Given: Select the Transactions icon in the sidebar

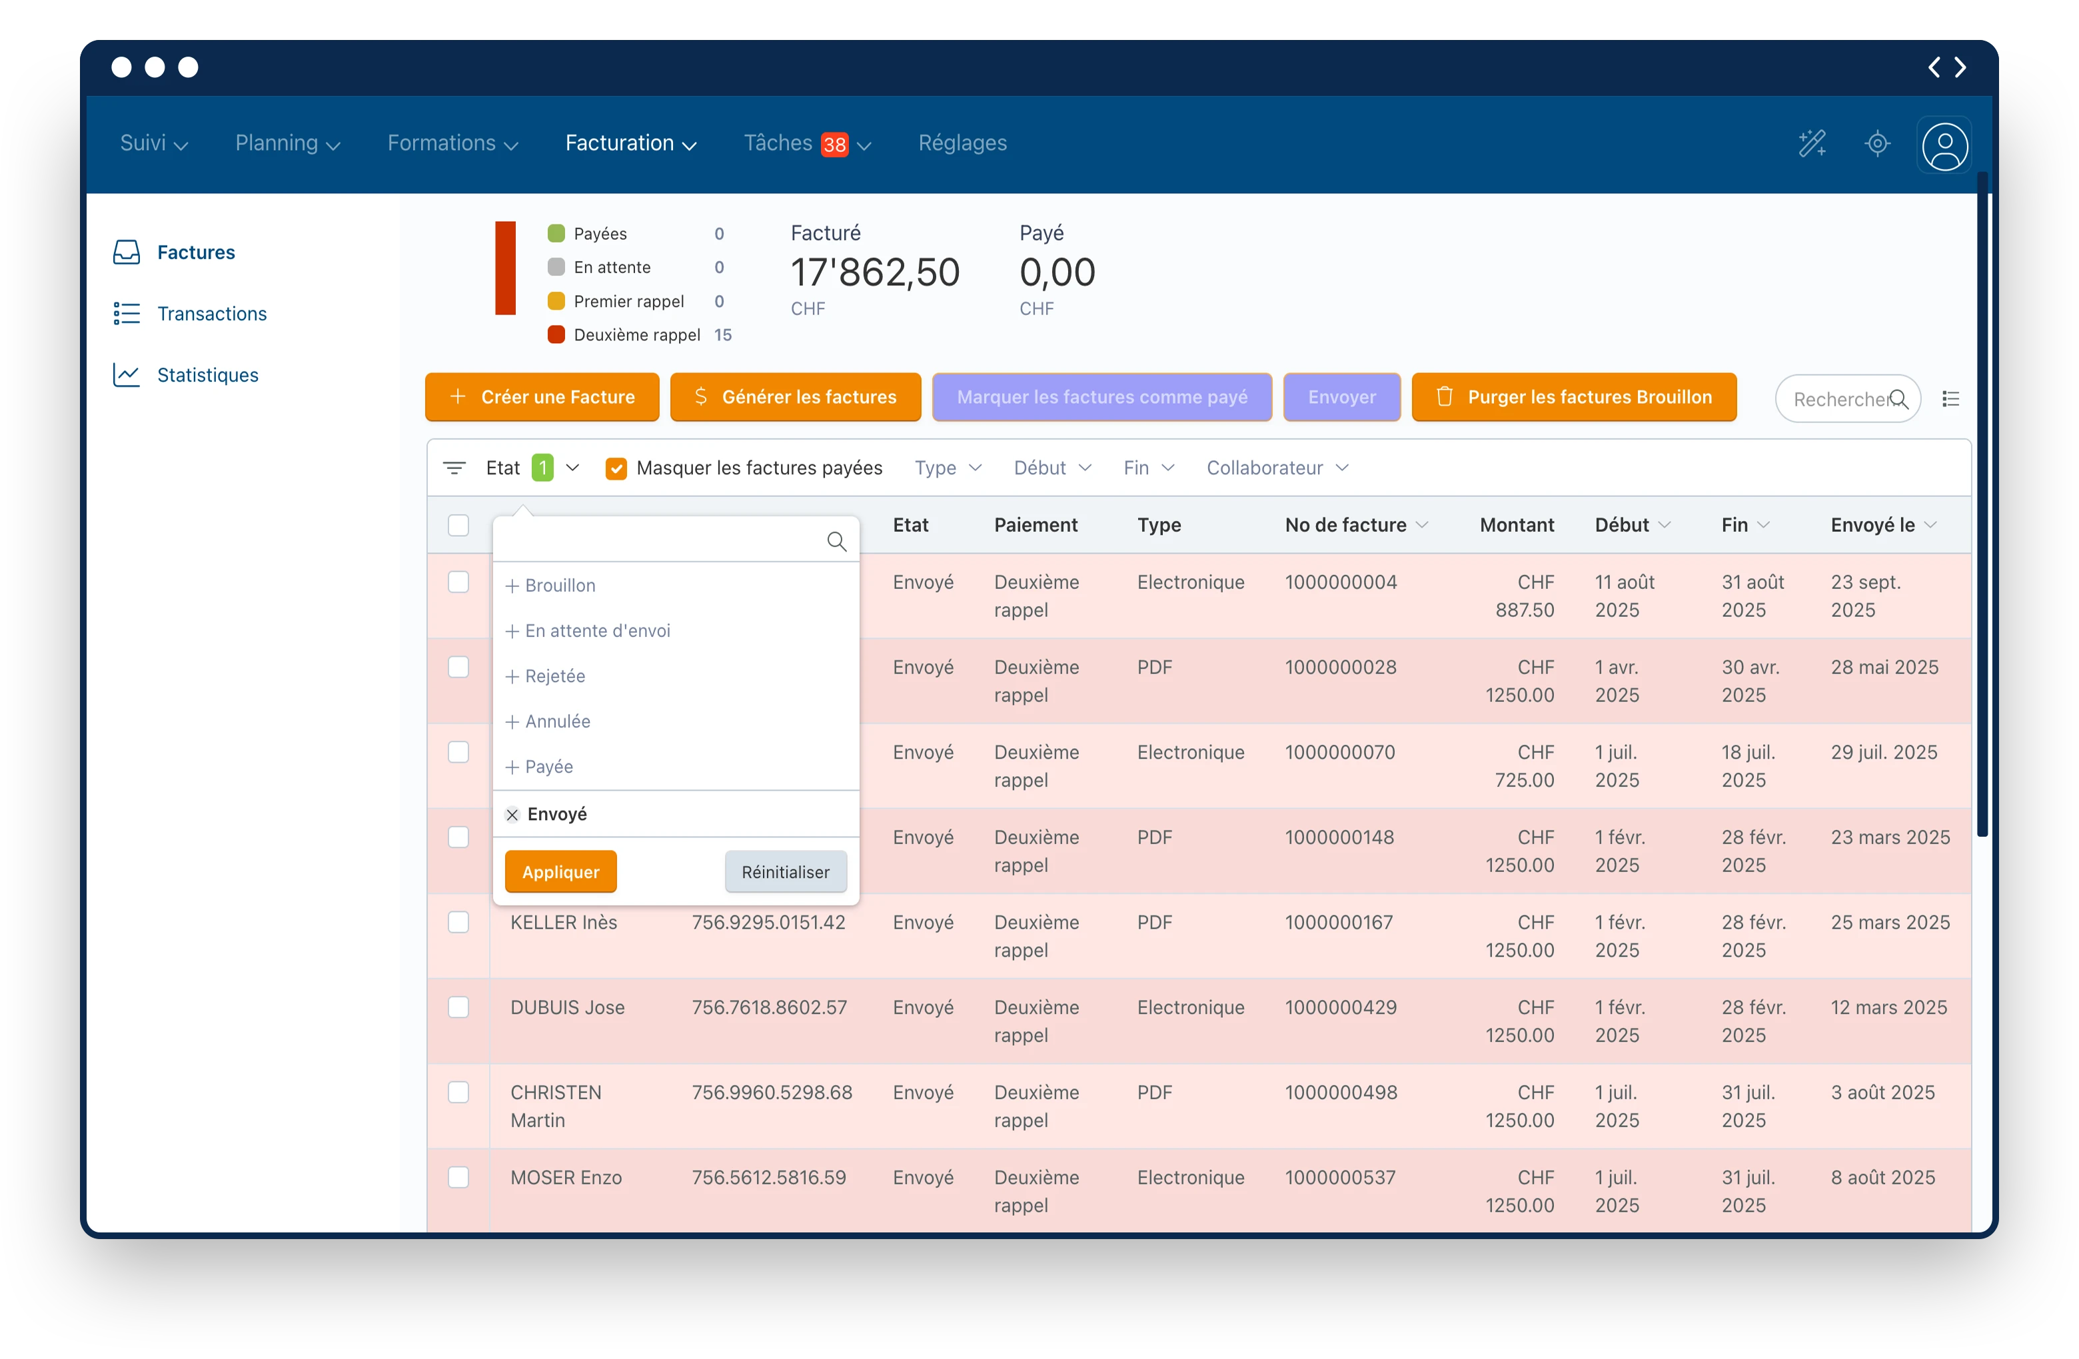Looking at the screenshot, I should 126,314.
